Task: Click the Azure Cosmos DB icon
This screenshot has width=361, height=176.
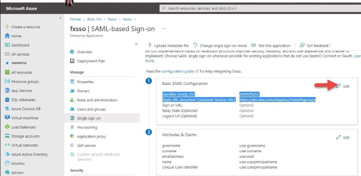Action: pyautogui.click(x=7, y=109)
